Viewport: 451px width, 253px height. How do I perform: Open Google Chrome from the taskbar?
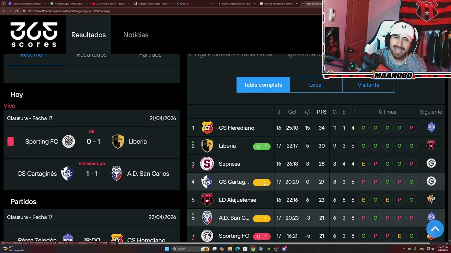253,249
